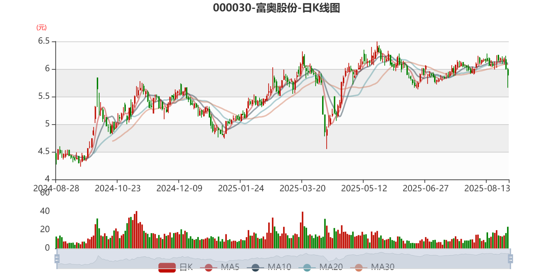Screen dimensions: 553x276
Task: Click the 20 volume axis label
Action: (x=45, y=229)
